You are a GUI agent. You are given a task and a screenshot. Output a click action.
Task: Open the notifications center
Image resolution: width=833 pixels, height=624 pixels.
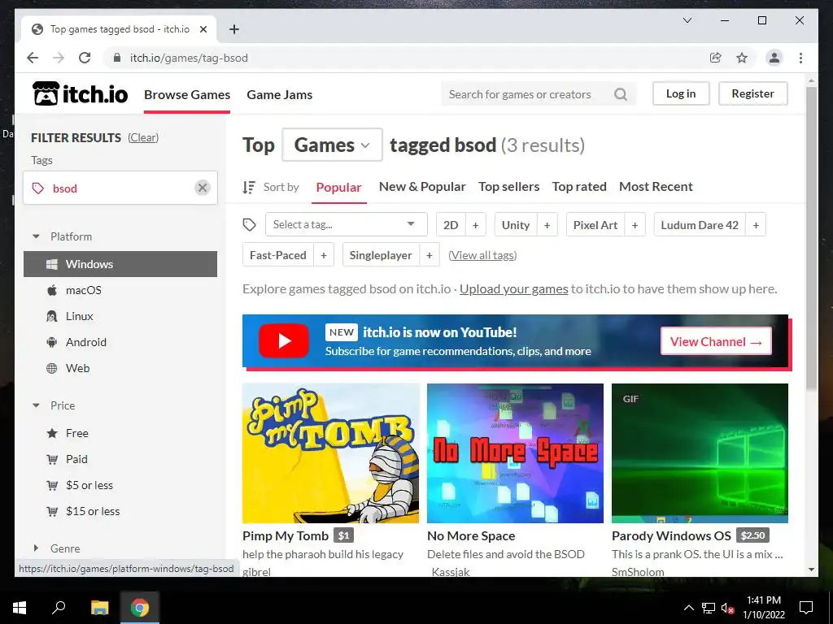click(806, 608)
